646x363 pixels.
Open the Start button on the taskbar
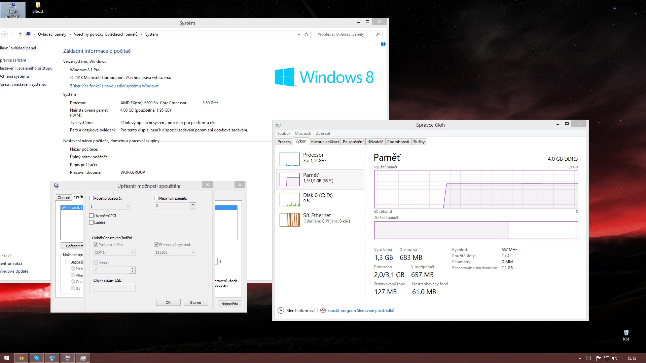coord(6,358)
